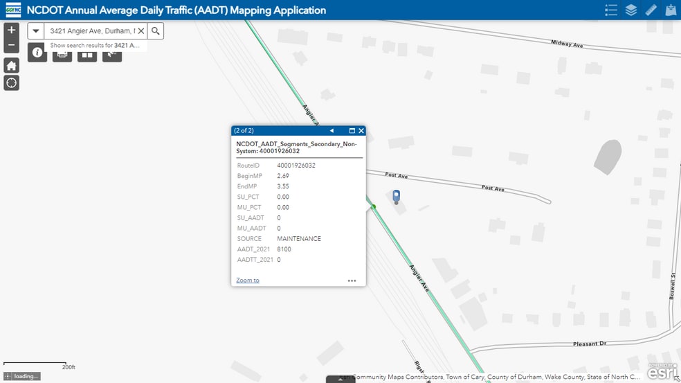The height and width of the screenshot is (383, 681).
Task: Open popup more-actions ellipsis menu
Action: click(x=352, y=280)
